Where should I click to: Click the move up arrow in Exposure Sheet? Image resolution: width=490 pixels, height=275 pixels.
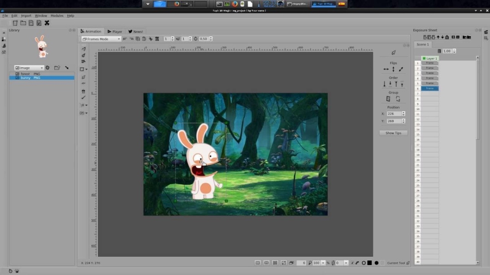click(438, 37)
